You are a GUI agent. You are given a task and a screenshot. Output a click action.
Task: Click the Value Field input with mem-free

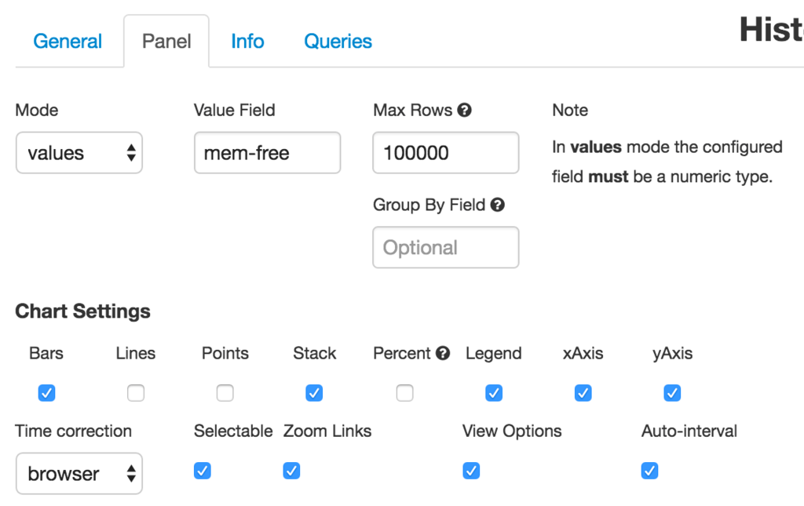pos(267,153)
